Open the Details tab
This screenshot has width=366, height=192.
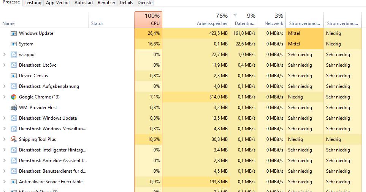(126, 3)
